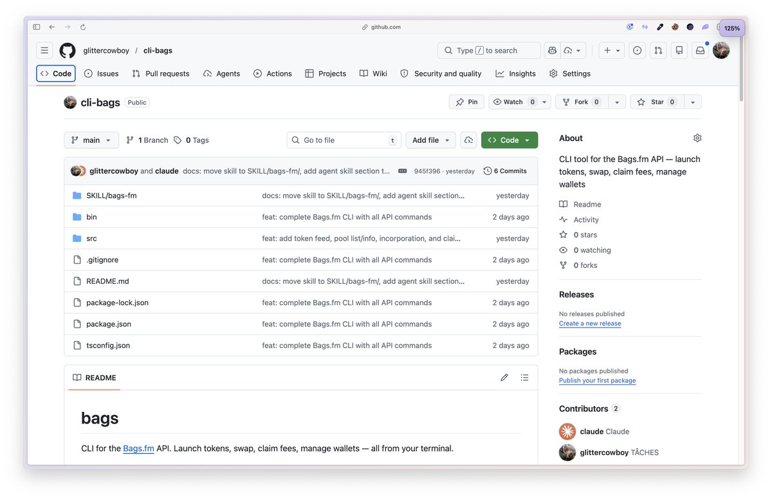Open the Insights tab

click(516, 73)
